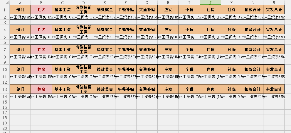Image resolution: width=291 pixels, height=133 pixels.
Task: Select column header J
Action: [211, 2]
